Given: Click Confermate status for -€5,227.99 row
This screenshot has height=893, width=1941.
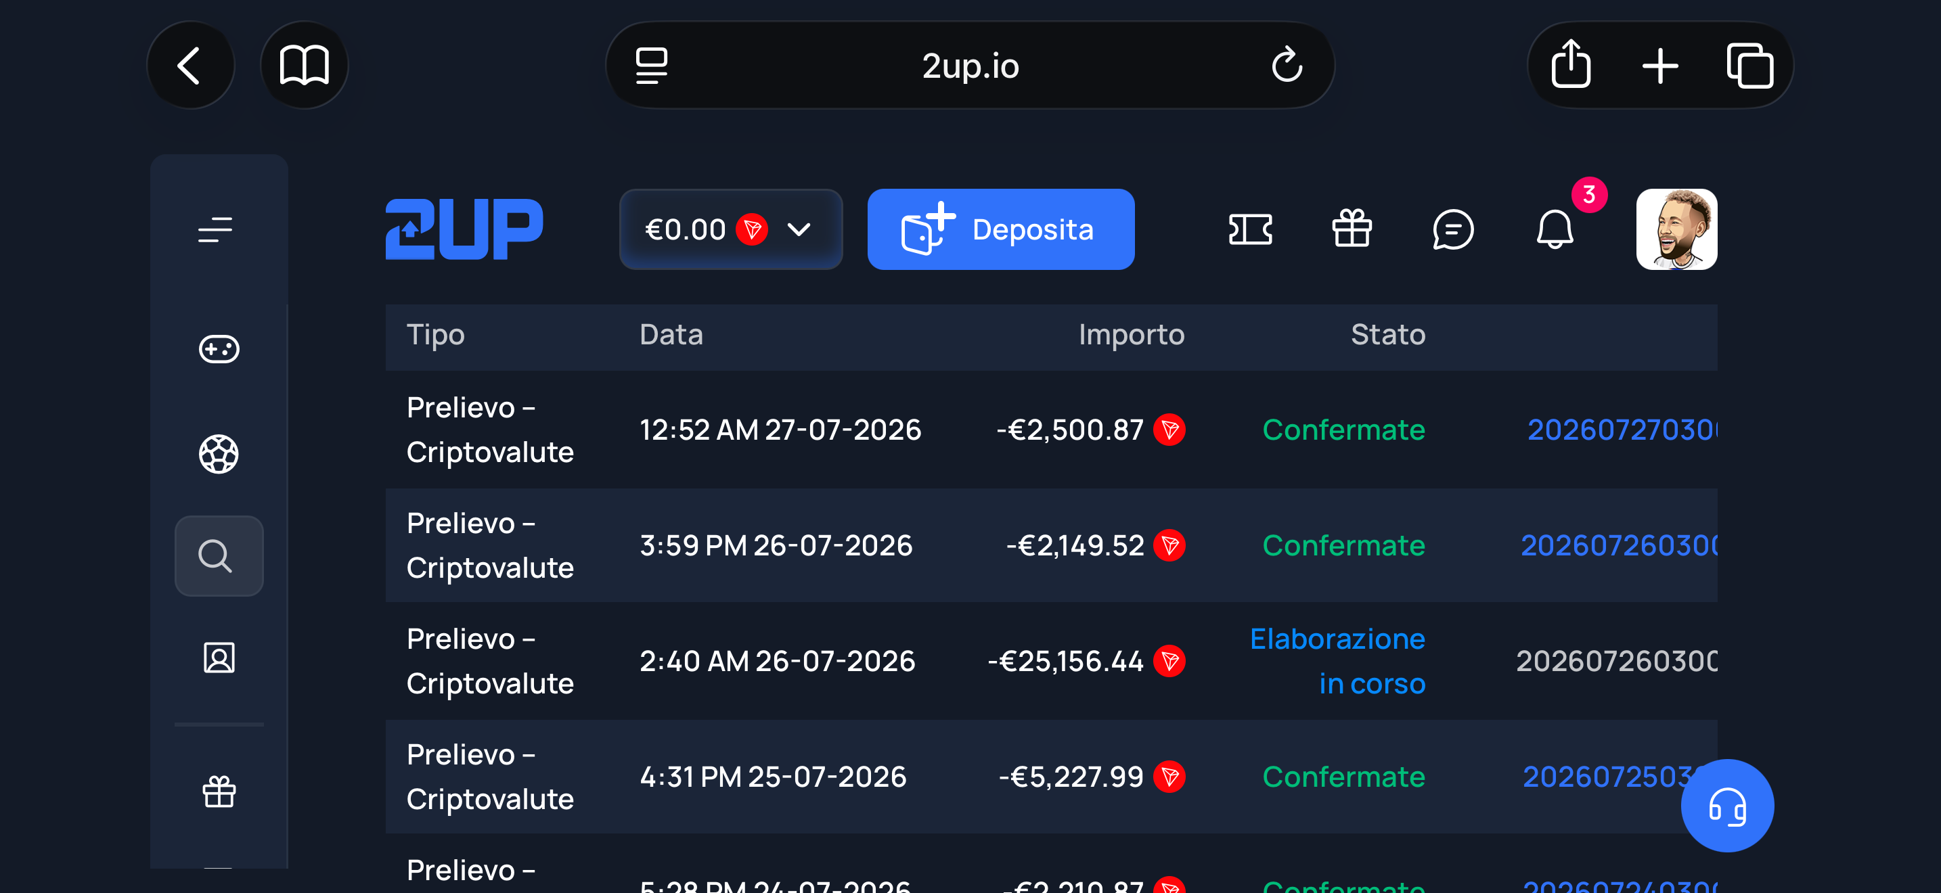Looking at the screenshot, I should (x=1343, y=776).
